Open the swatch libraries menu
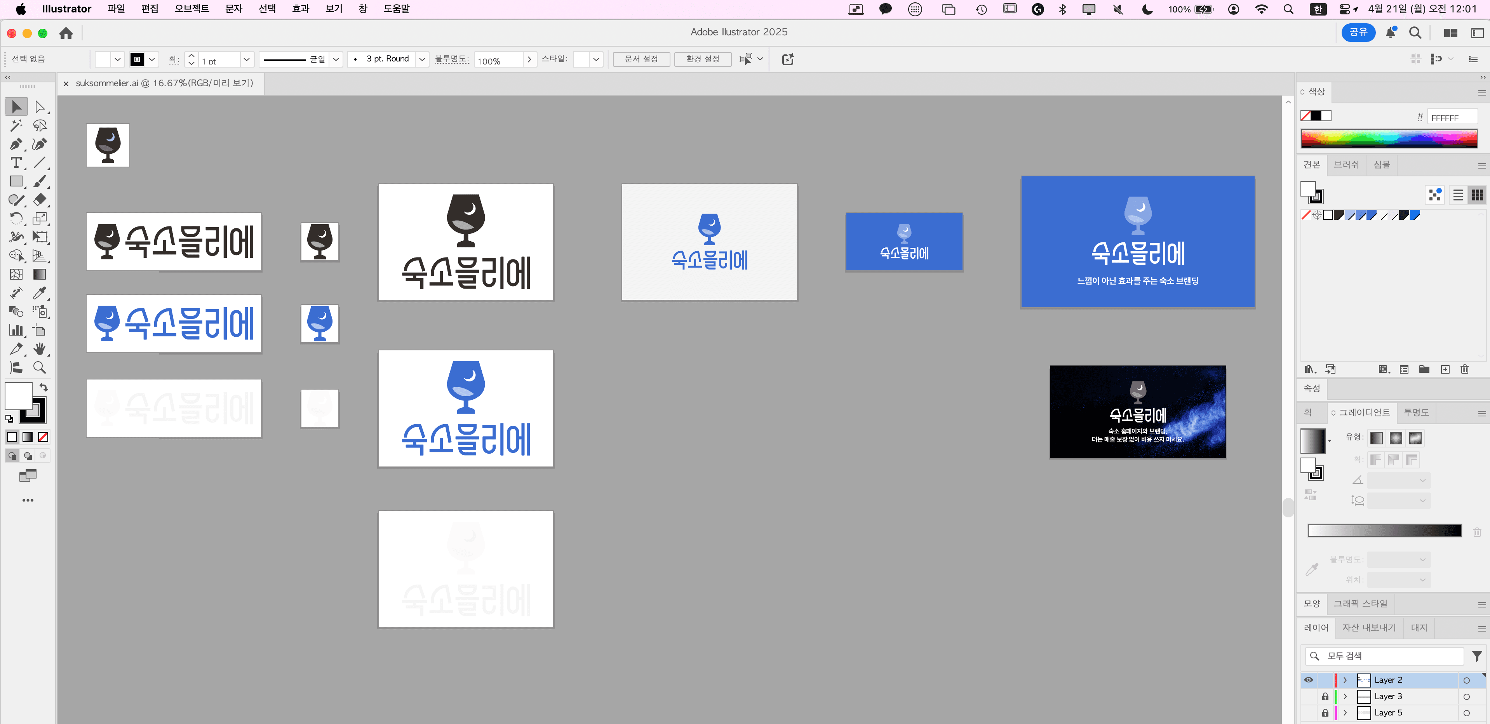1490x724 pixels. [1310, 369]
